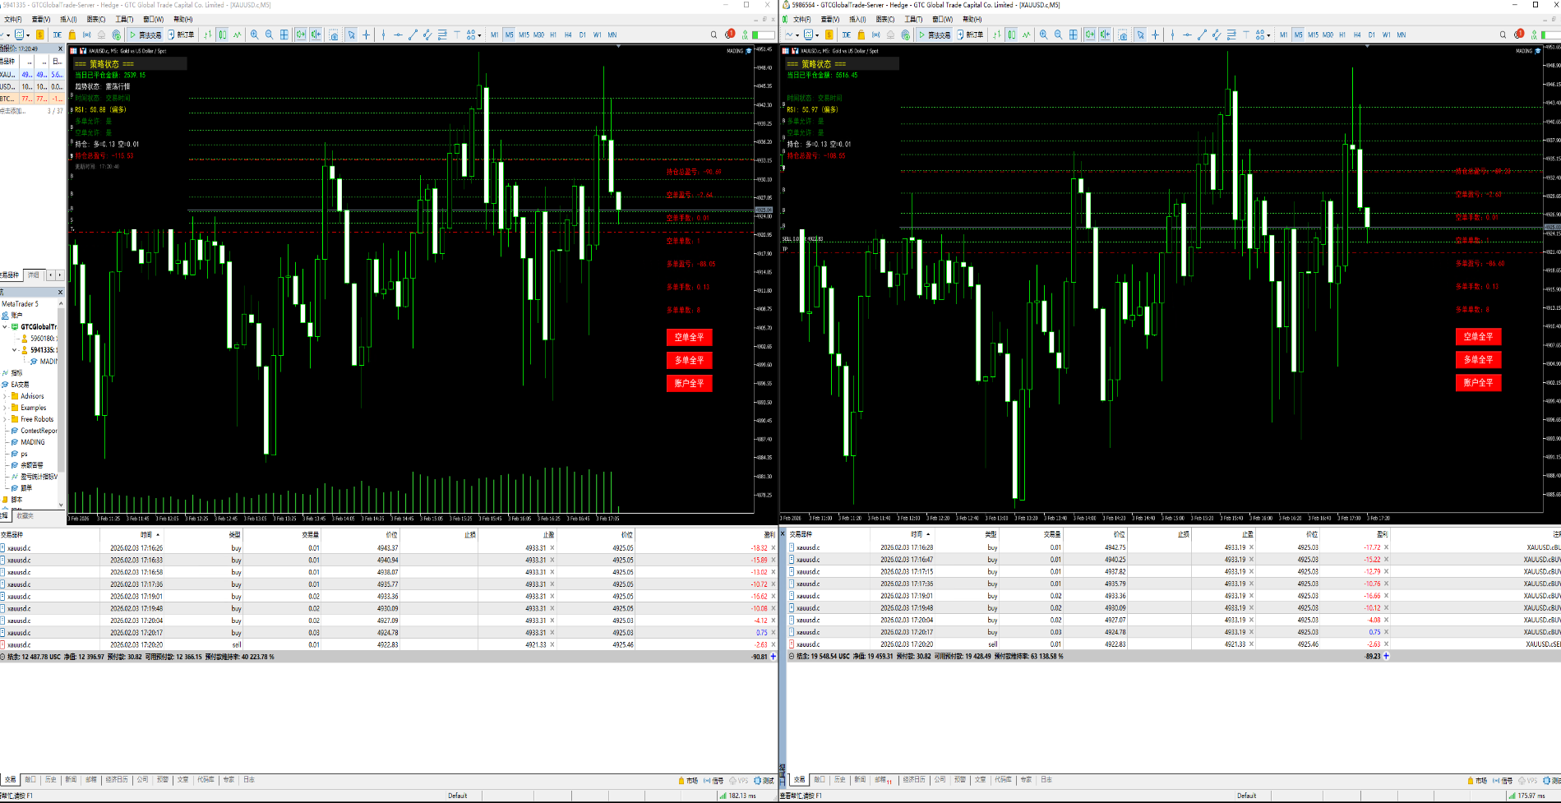Screen dimensions: 1561x803
Task: Switch to H4 timeframe in right window
Action: [x=1357, y=35]
